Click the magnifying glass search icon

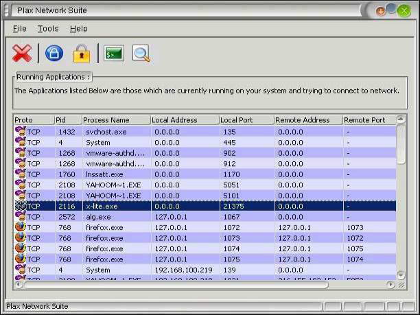point(141,54)
